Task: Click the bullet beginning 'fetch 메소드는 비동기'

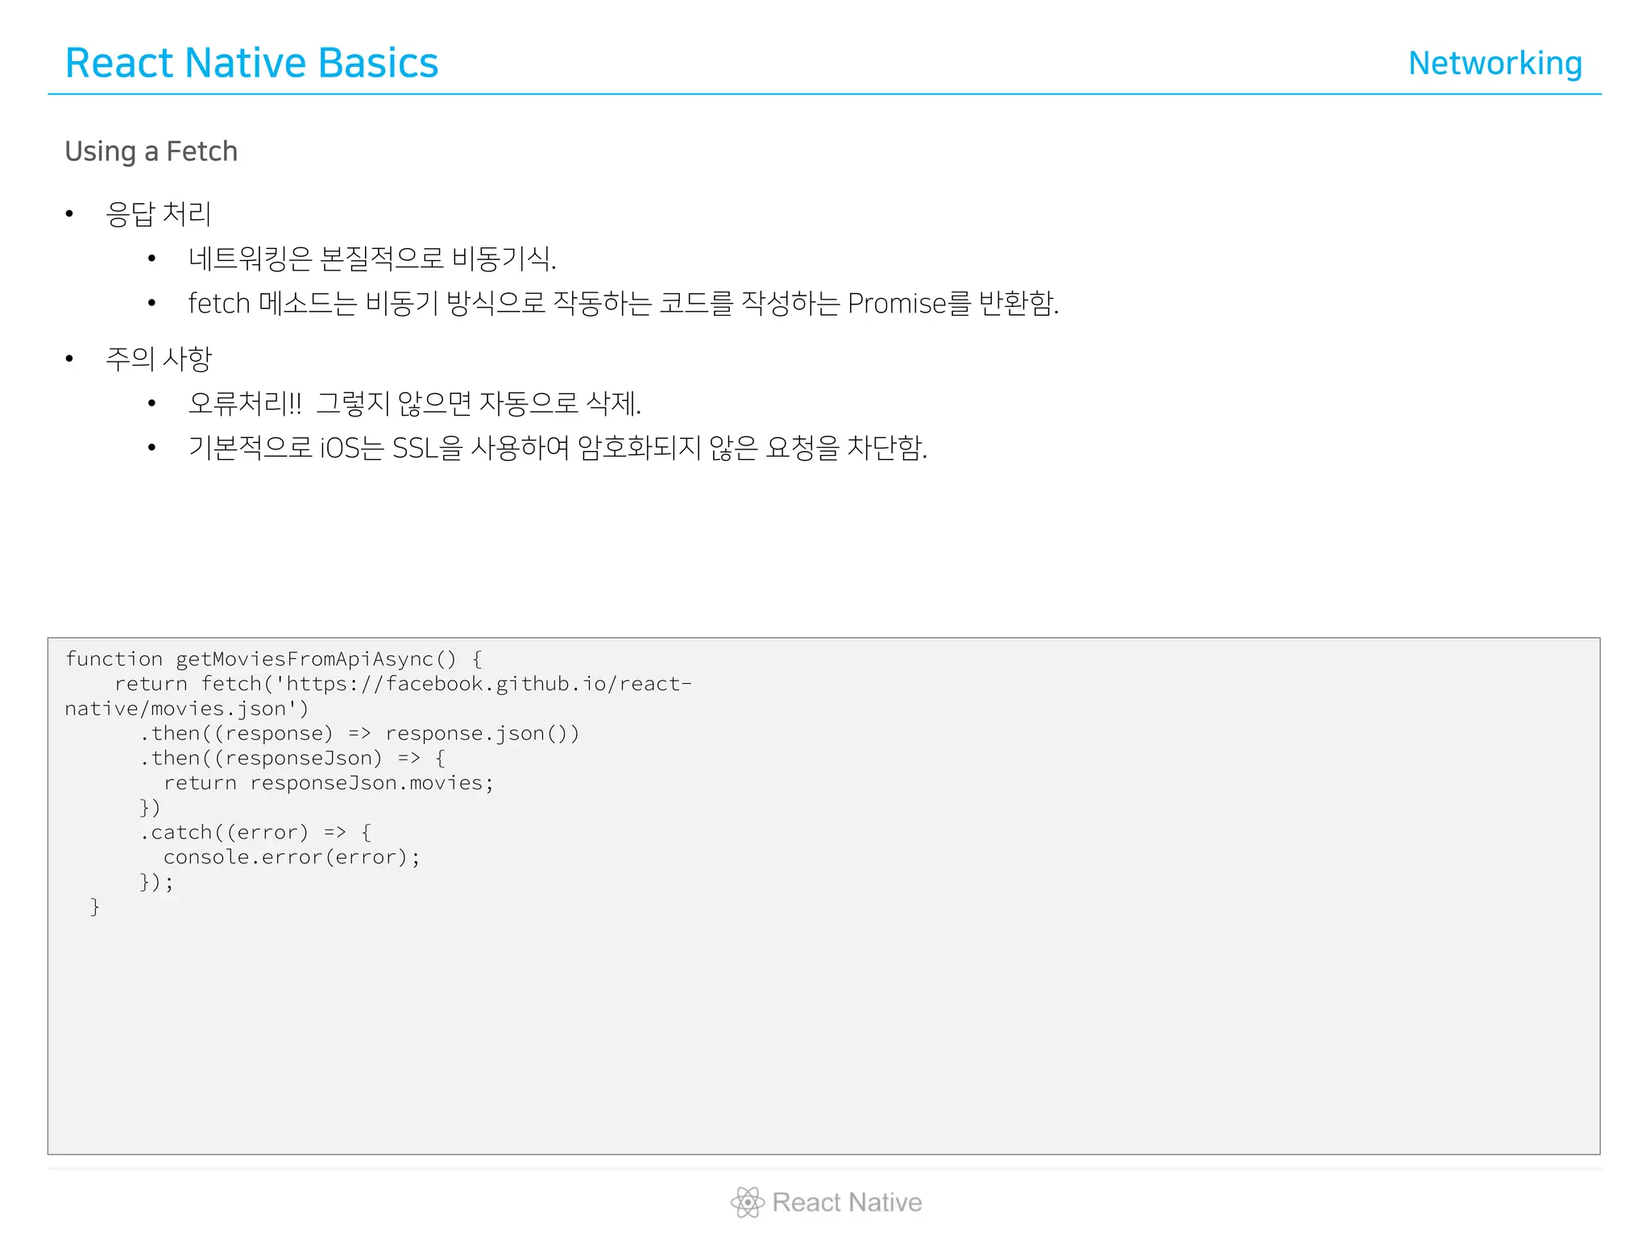Action: coord(624,304)
